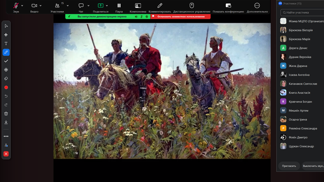Select the mouse pointer annotation tool
Viewport: 324px width, 182px height.
coord(6,26)
